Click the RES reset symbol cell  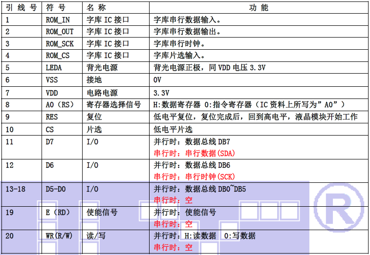pos(52,117)
